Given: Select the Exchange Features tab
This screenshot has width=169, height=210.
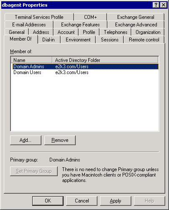Looking at the screenshot, I should [80, 25].
